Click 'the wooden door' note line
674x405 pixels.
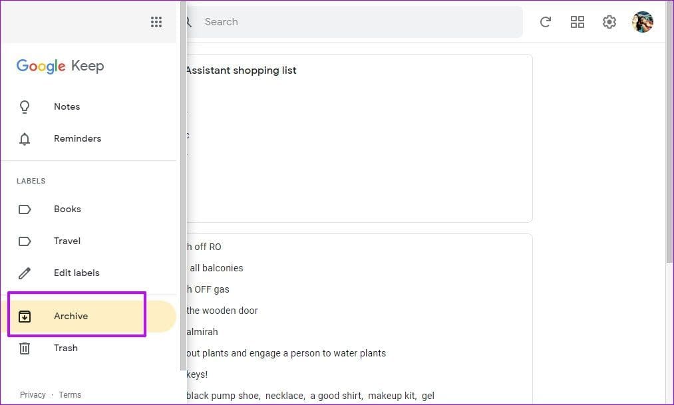(222, 311)
